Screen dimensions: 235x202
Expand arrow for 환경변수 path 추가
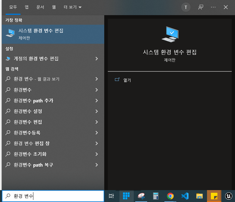[97, 101]
